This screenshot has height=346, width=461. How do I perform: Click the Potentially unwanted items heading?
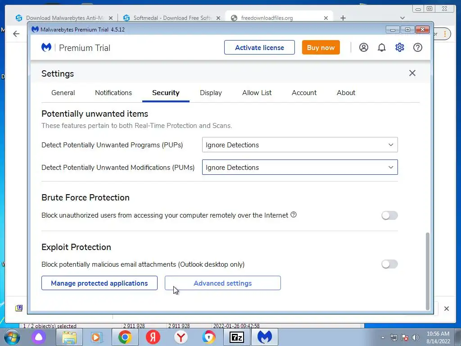coord(95,114)
